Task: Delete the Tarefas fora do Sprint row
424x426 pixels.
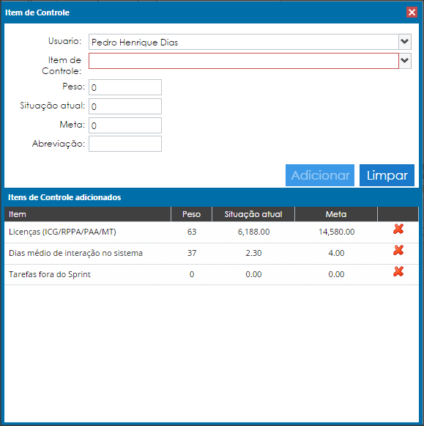Action: [x=398, y=271]
